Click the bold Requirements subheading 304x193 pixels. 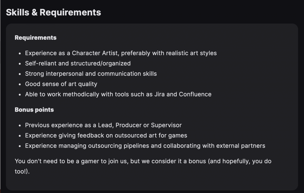(36, 38)
